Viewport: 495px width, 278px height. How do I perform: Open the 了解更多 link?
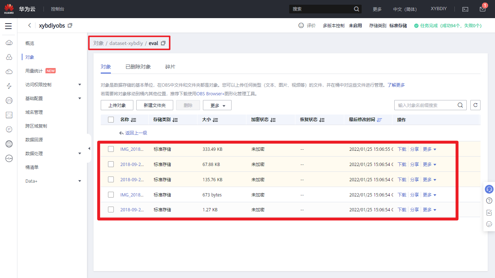[396, 85]
